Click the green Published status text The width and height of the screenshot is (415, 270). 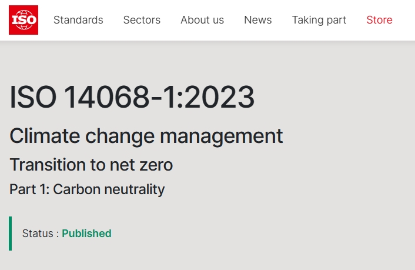tap(86, 234)
